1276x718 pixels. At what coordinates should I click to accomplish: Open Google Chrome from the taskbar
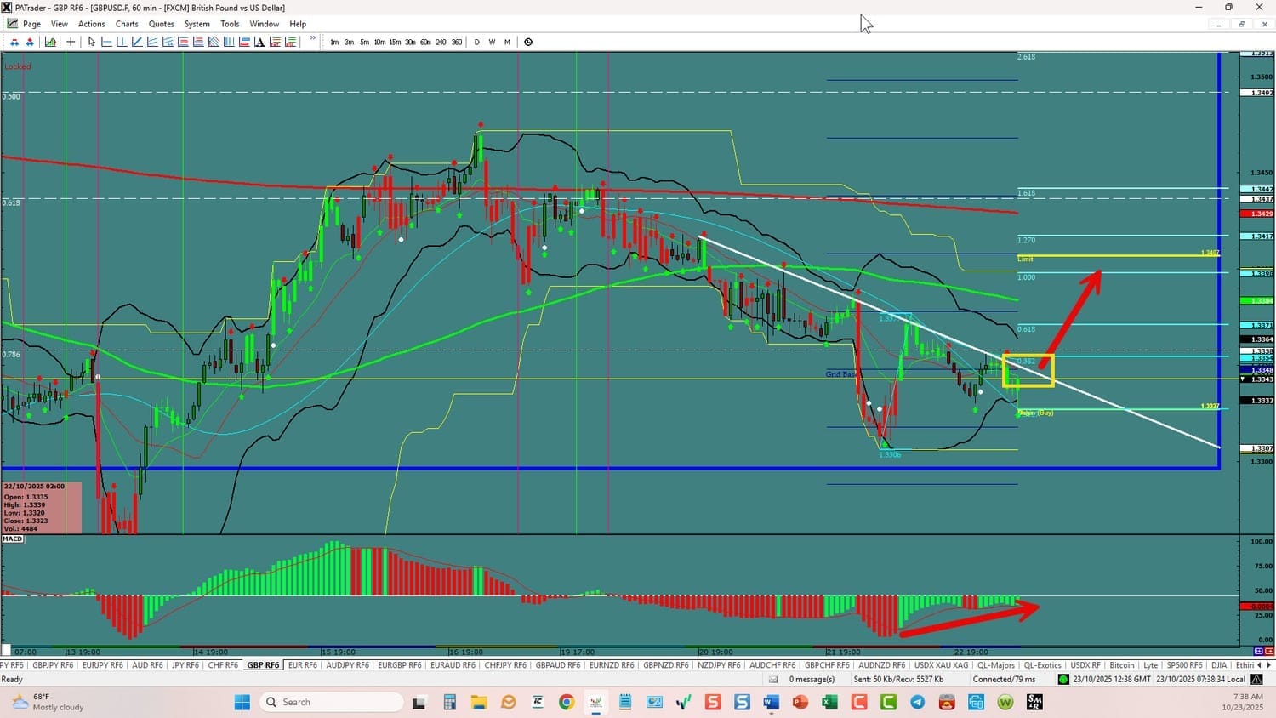(567, 702)
